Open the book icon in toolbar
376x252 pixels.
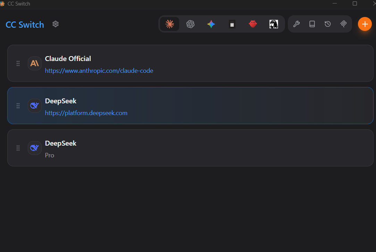pyautogui.click(x=312, y=24)
